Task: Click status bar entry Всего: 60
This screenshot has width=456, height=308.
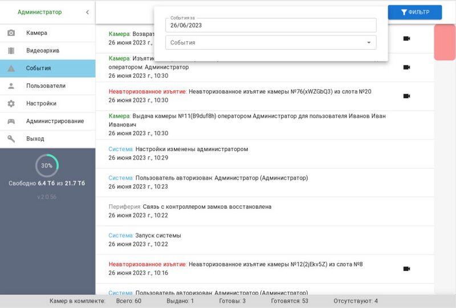Action: (129, 301)
